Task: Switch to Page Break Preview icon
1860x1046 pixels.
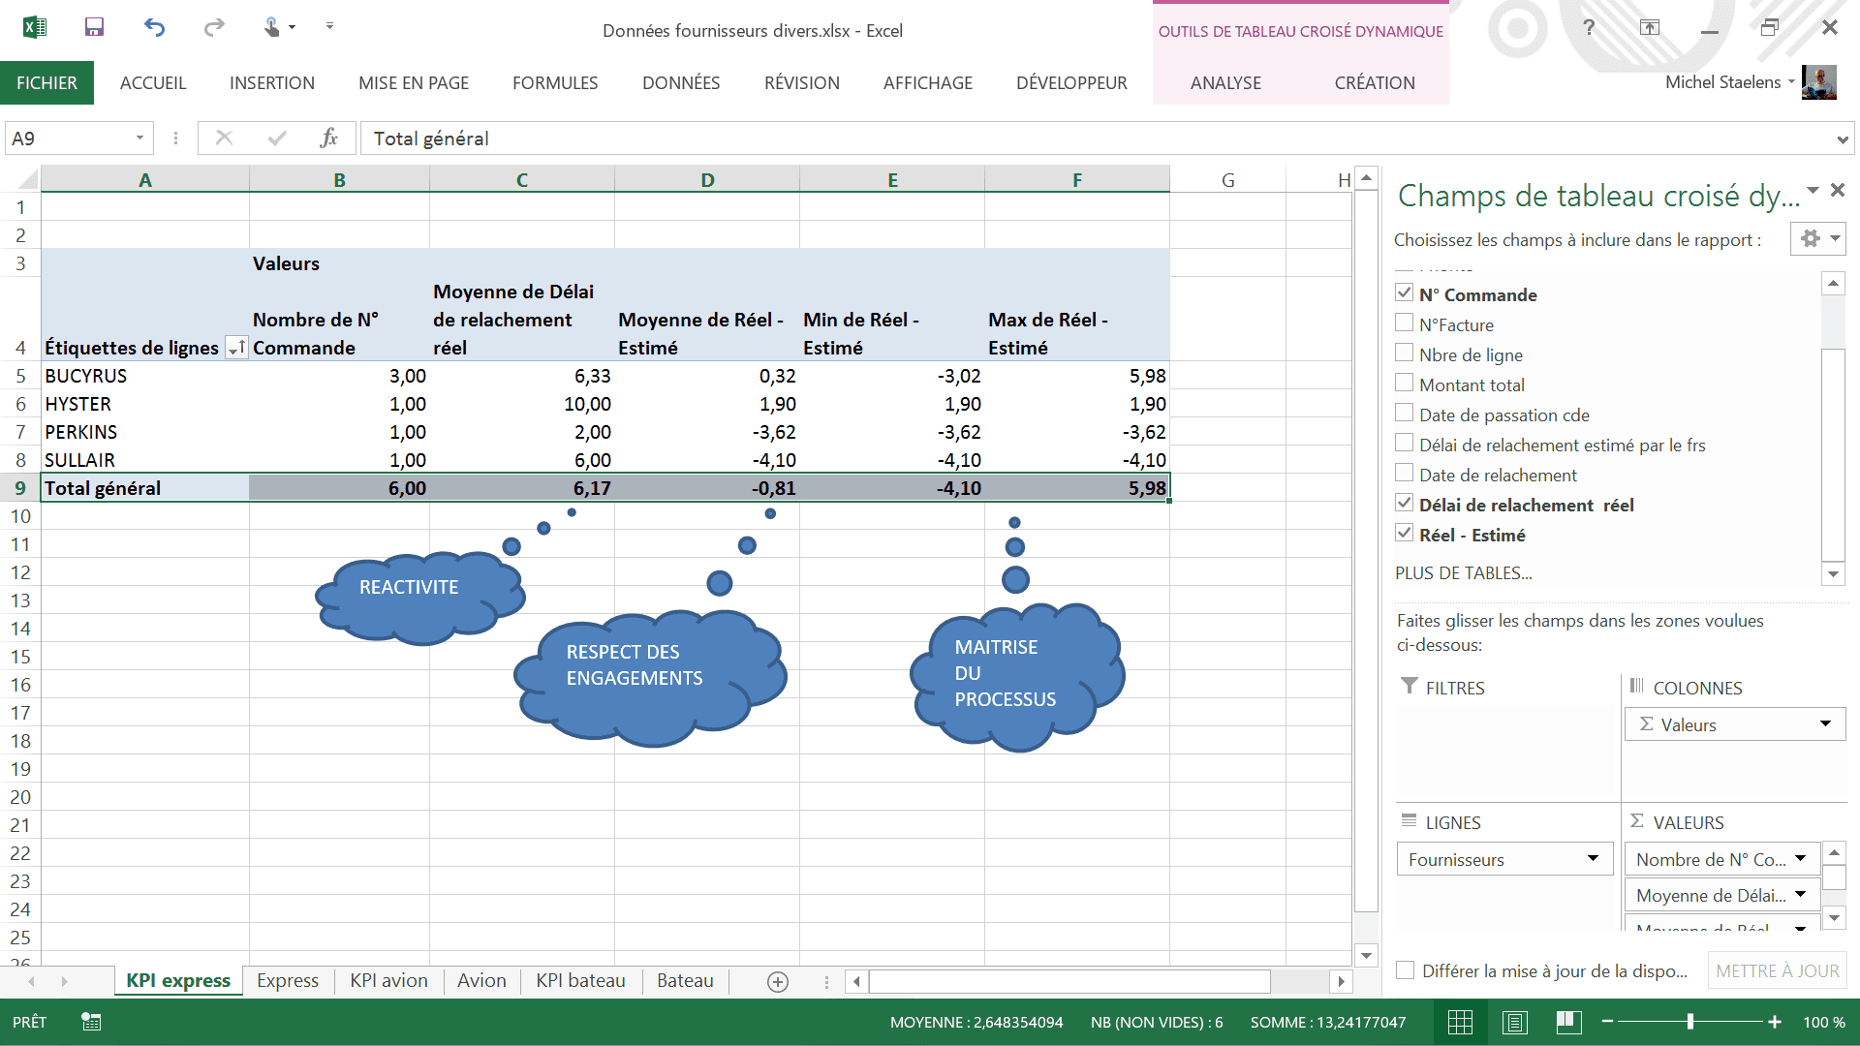Action: click(1568, 1022)
